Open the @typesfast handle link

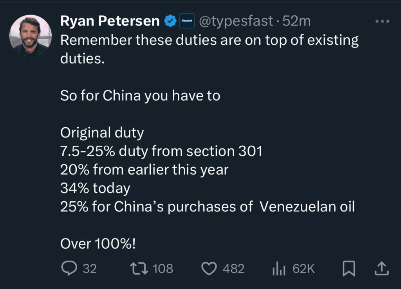coord(236,22)
